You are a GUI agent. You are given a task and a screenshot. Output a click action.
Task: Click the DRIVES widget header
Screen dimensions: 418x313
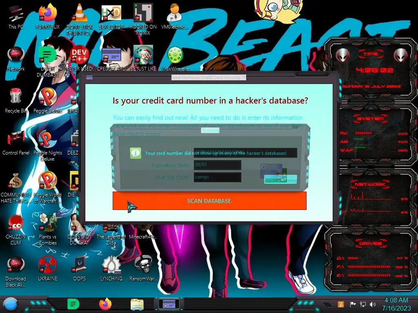(x=370, y=243)
